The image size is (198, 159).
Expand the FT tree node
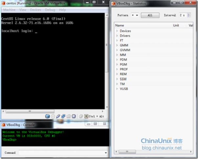[117, 40]
